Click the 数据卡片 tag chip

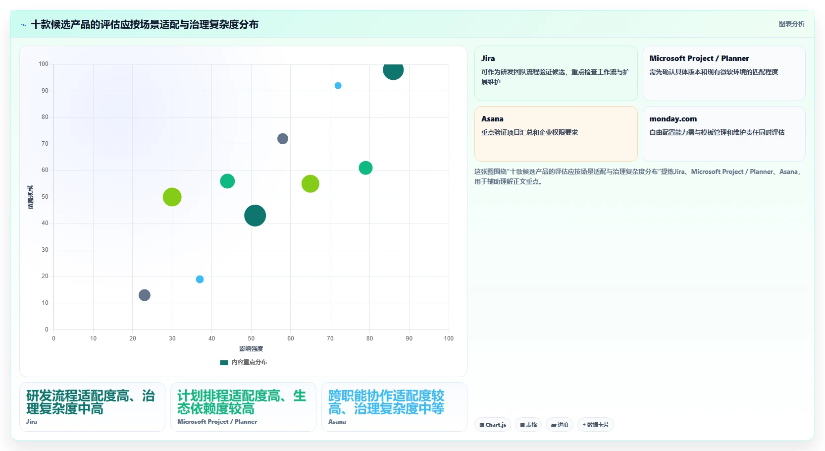tap(595, 425)
